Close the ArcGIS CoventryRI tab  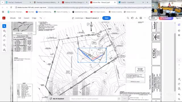tap(143, 2)
